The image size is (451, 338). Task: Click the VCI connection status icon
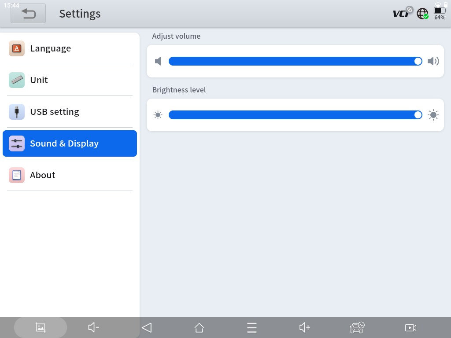click(x=402, y=13)
